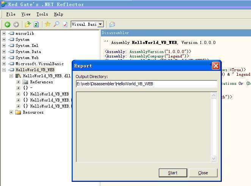251x186 pixels.
Task: Click the braces icon of the '-' namespace
Action: [25, 88]
